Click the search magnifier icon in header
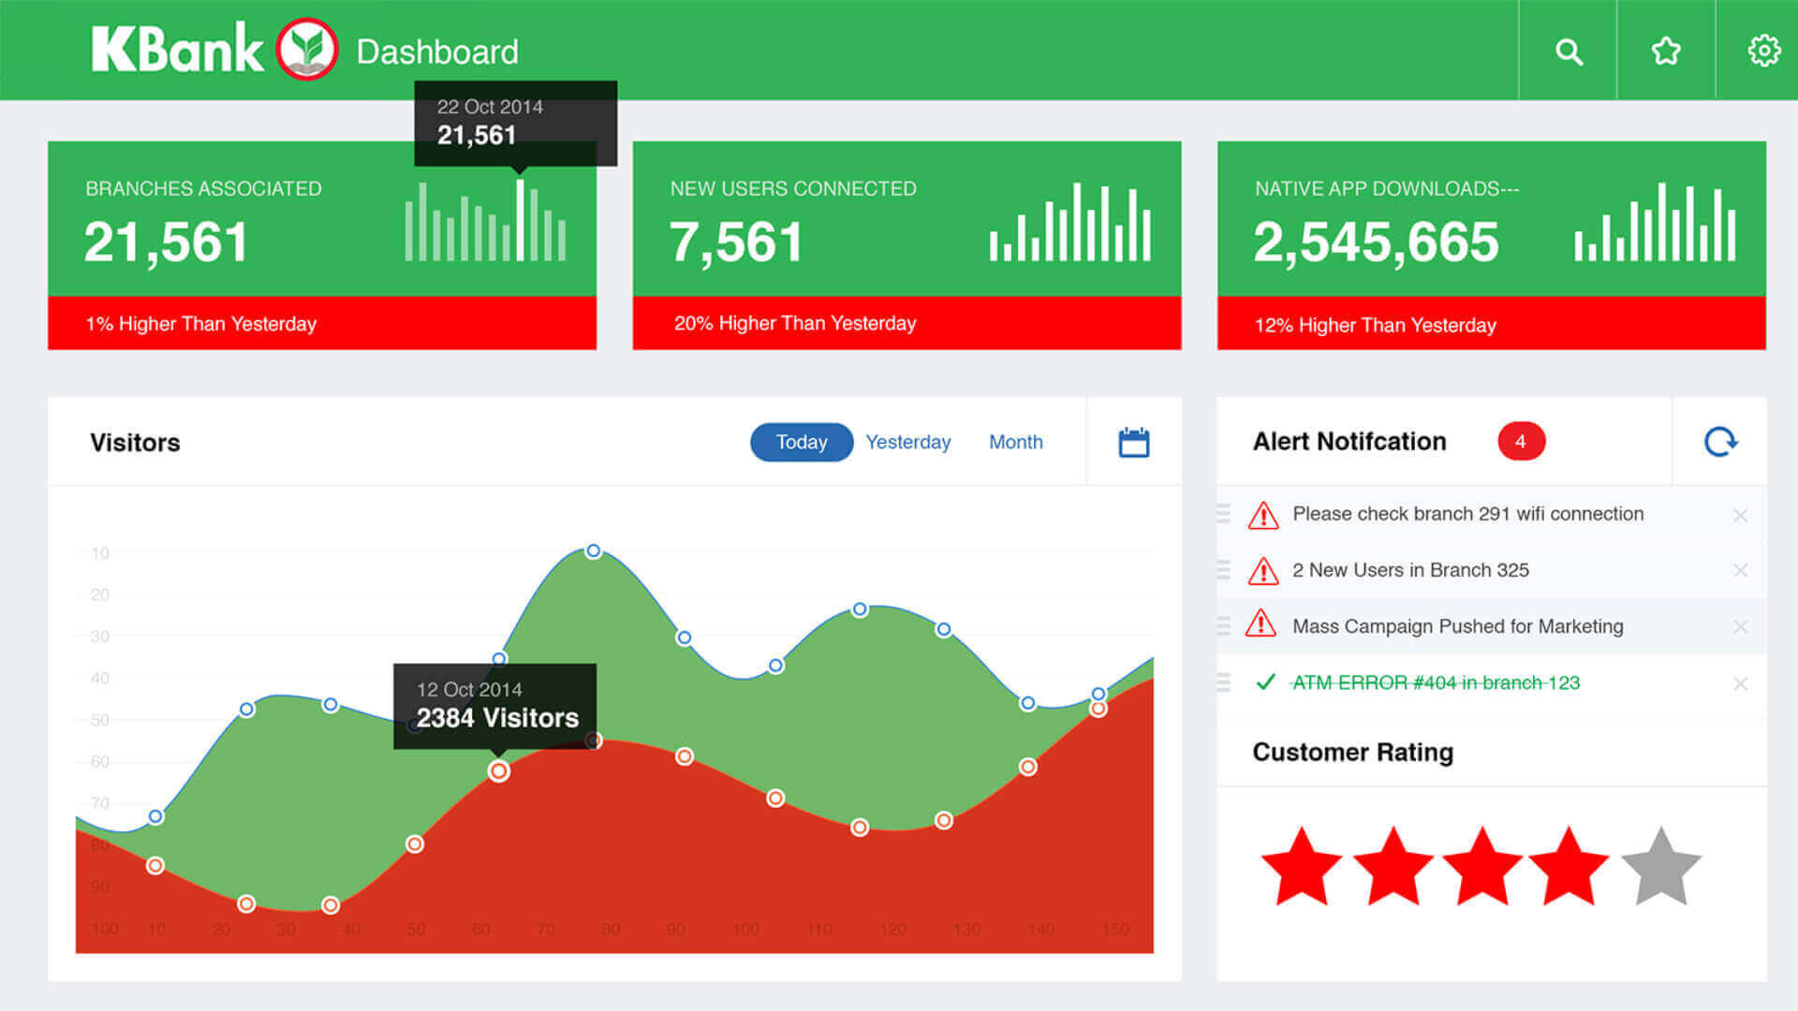Image resolution: width=1798 pixels, height=1011 pixels. [x=1569, y=51]
